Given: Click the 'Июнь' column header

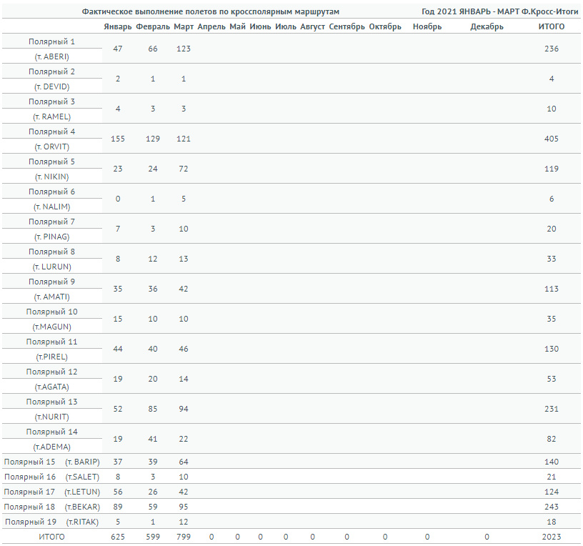Looking at the screenshot, I should (x=260, y=26).
